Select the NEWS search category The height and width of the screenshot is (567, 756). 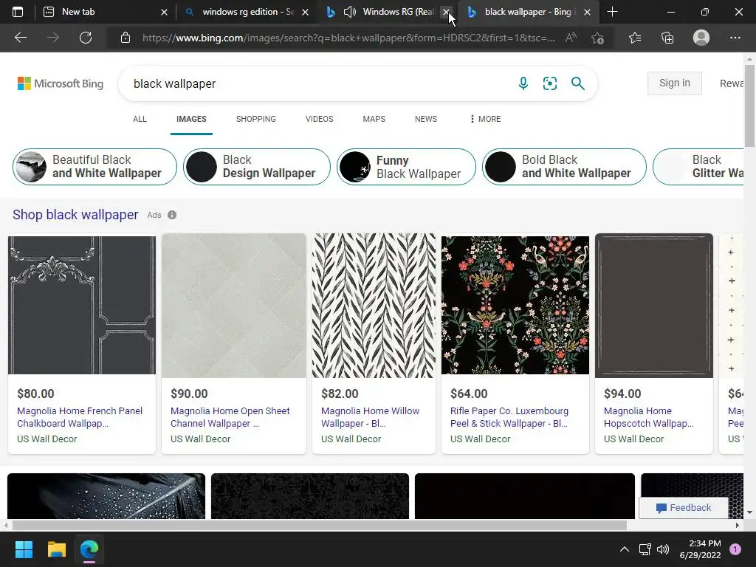pyautogui.click(x=426, y=119)
